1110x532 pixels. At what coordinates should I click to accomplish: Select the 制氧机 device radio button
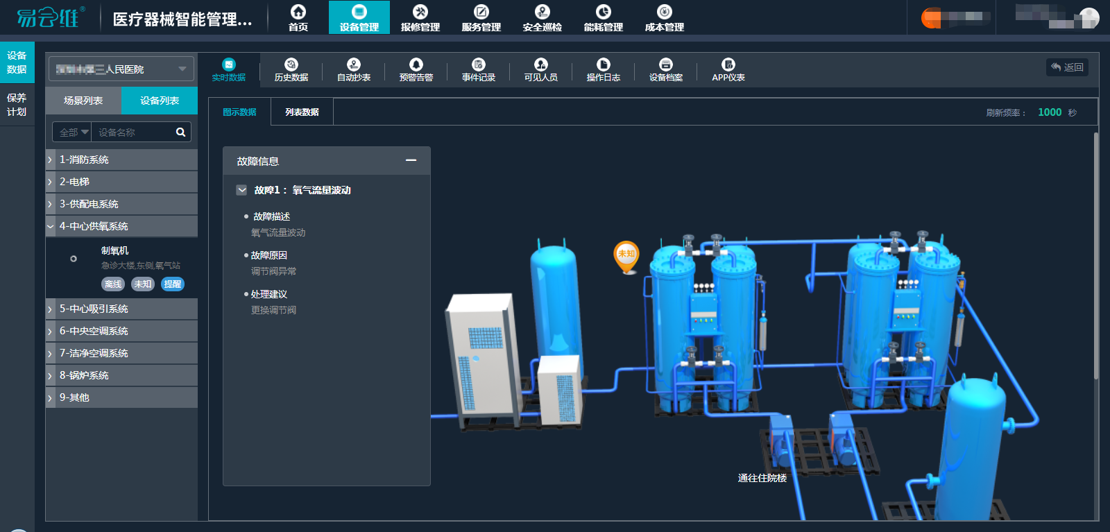[x=74, y=259]
